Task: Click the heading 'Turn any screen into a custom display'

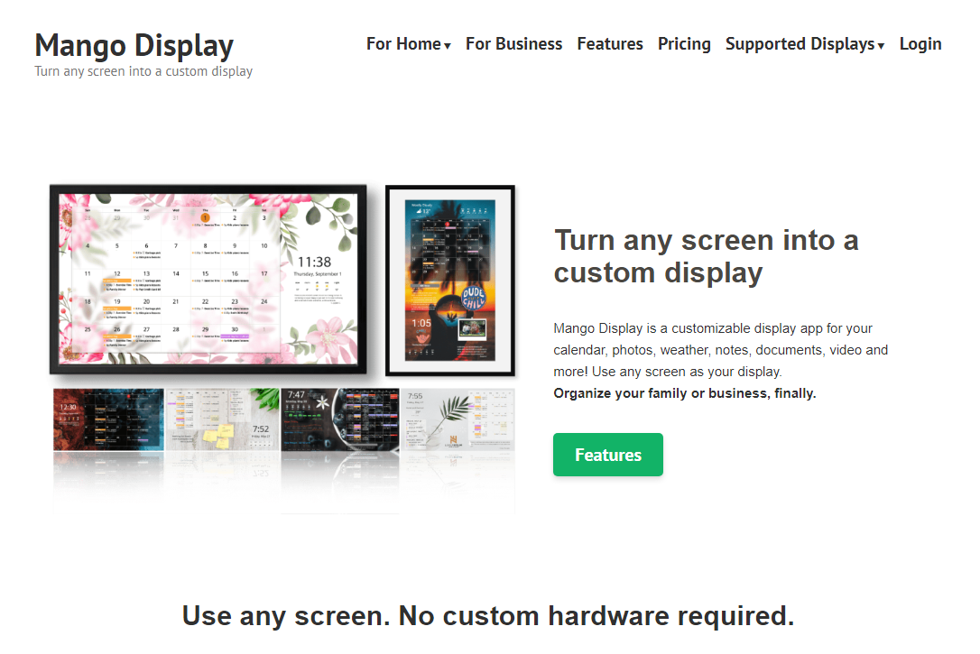Action: pos(707,257)
